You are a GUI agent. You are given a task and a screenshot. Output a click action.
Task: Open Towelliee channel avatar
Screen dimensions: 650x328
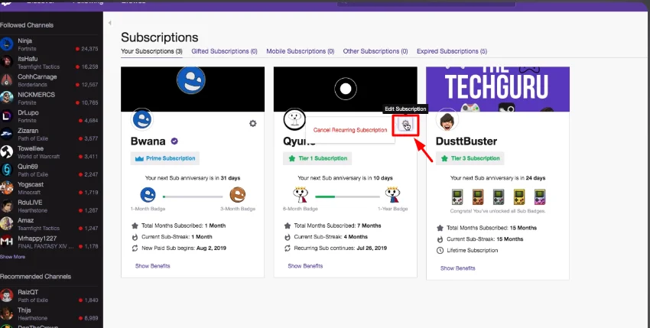point(7,152)
